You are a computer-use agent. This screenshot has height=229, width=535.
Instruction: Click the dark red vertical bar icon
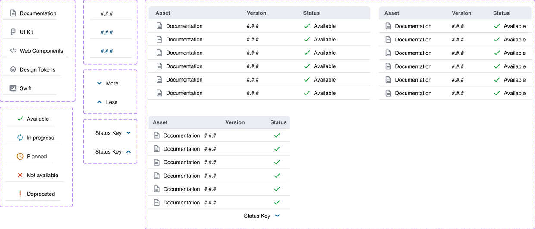tap(20, 194)
